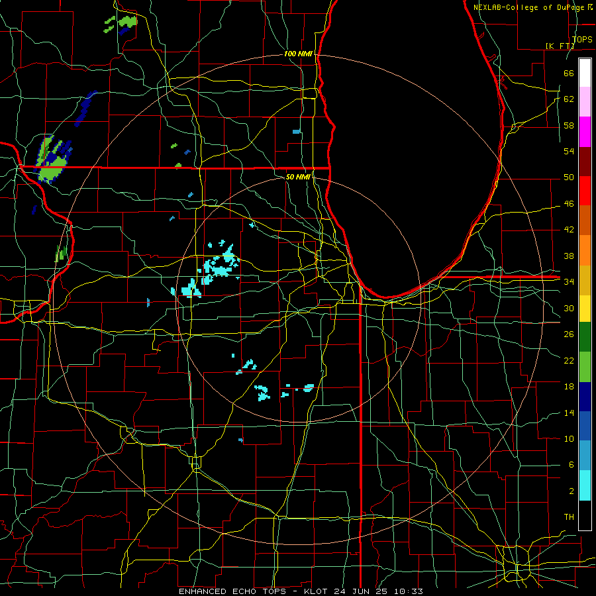
Task: Click the "NEXLAB-College of DuPage" credit text
Action: [x=528, y=7]
